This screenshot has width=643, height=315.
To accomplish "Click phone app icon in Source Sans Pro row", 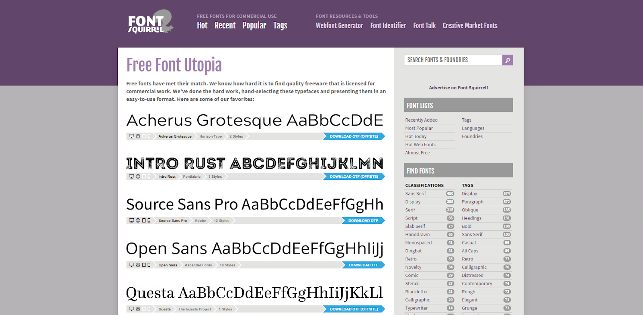I will (x=149, y=221).
